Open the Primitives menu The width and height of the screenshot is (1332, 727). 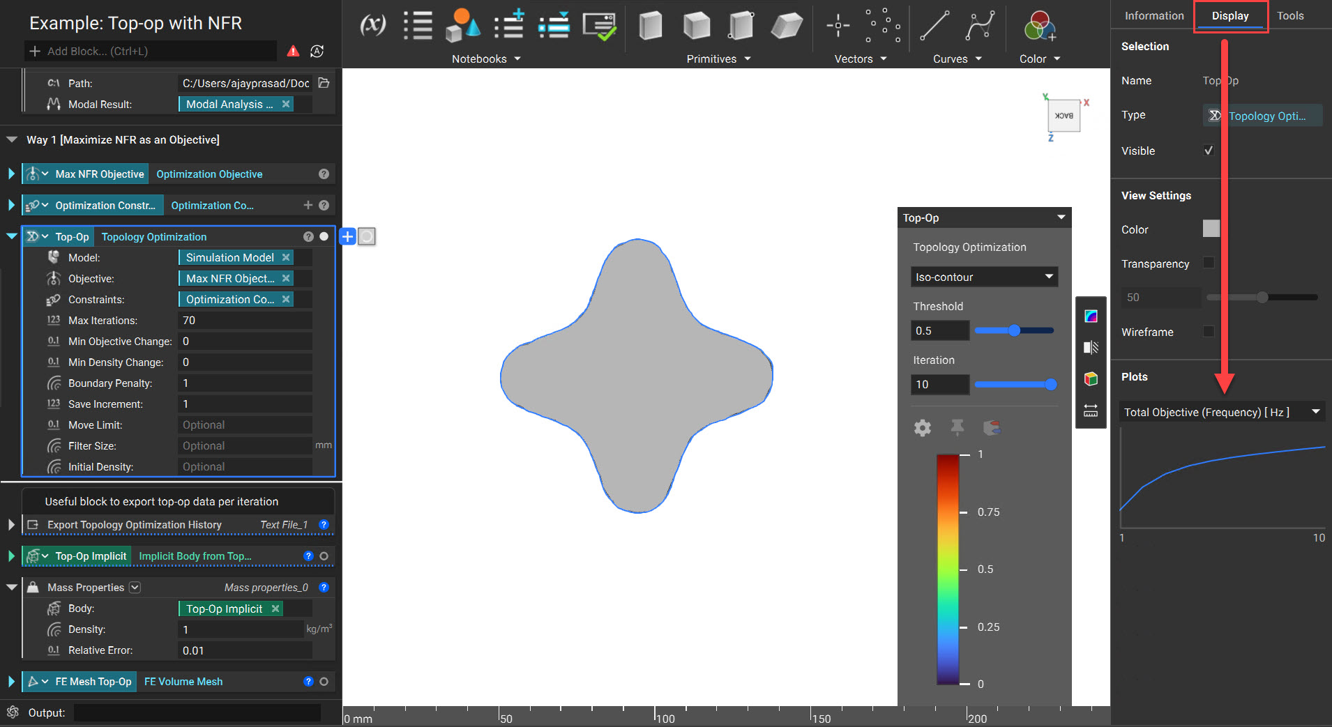pyautogui.click(x=718, y=59)
